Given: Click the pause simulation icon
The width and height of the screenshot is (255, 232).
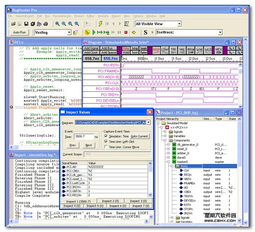Looking at the screenshot, I should (119, 32).
